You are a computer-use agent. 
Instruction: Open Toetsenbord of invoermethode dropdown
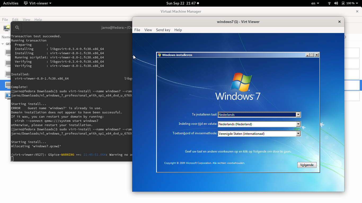pyautogui.click(x=298, y=134)
